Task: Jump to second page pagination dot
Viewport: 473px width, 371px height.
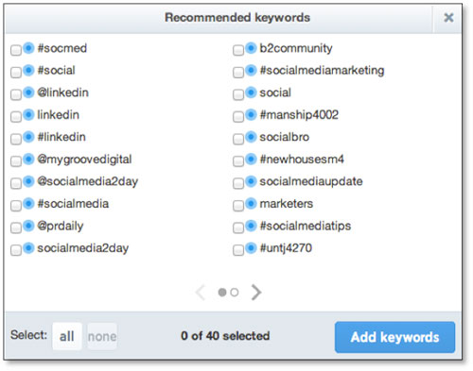Action: [235, 293]
